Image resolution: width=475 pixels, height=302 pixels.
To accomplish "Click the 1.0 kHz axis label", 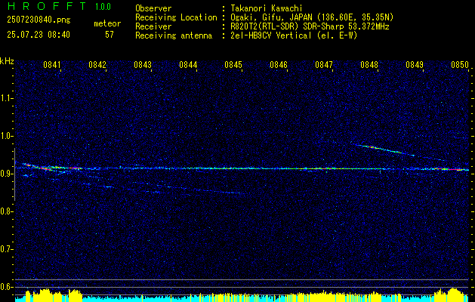I will [x=6, y=136].
